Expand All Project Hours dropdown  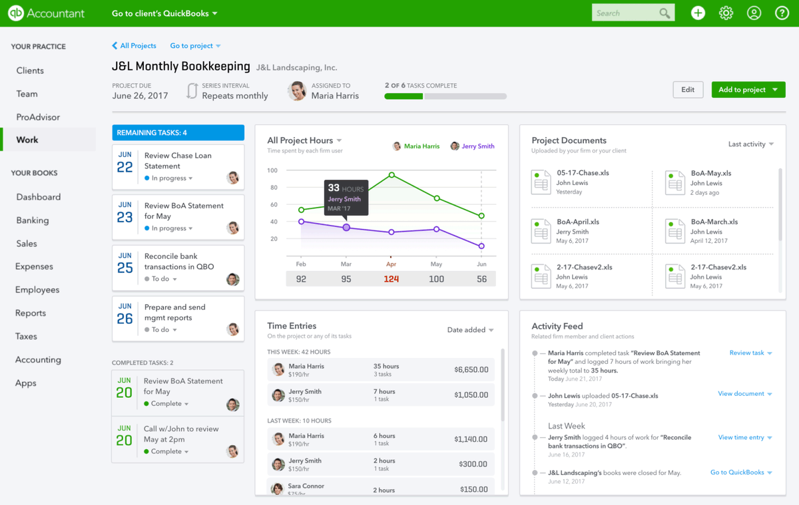tap(304, 140)
